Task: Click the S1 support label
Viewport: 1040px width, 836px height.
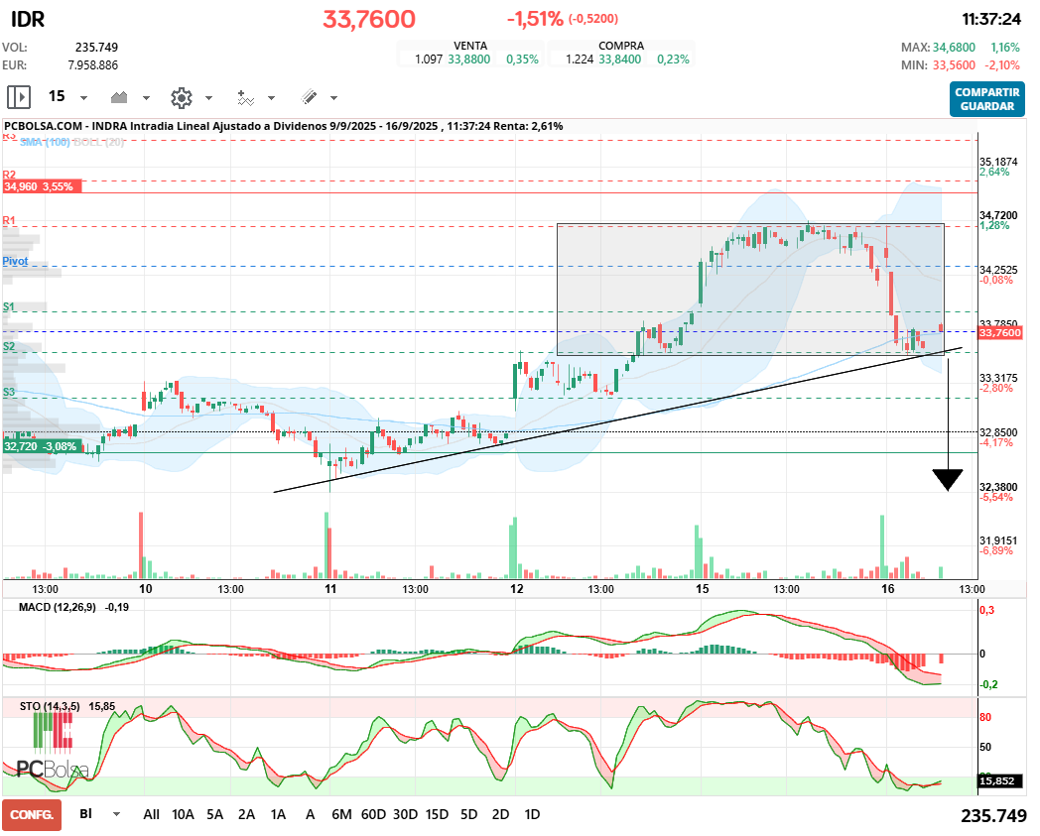Action: [x=9, y=306]
